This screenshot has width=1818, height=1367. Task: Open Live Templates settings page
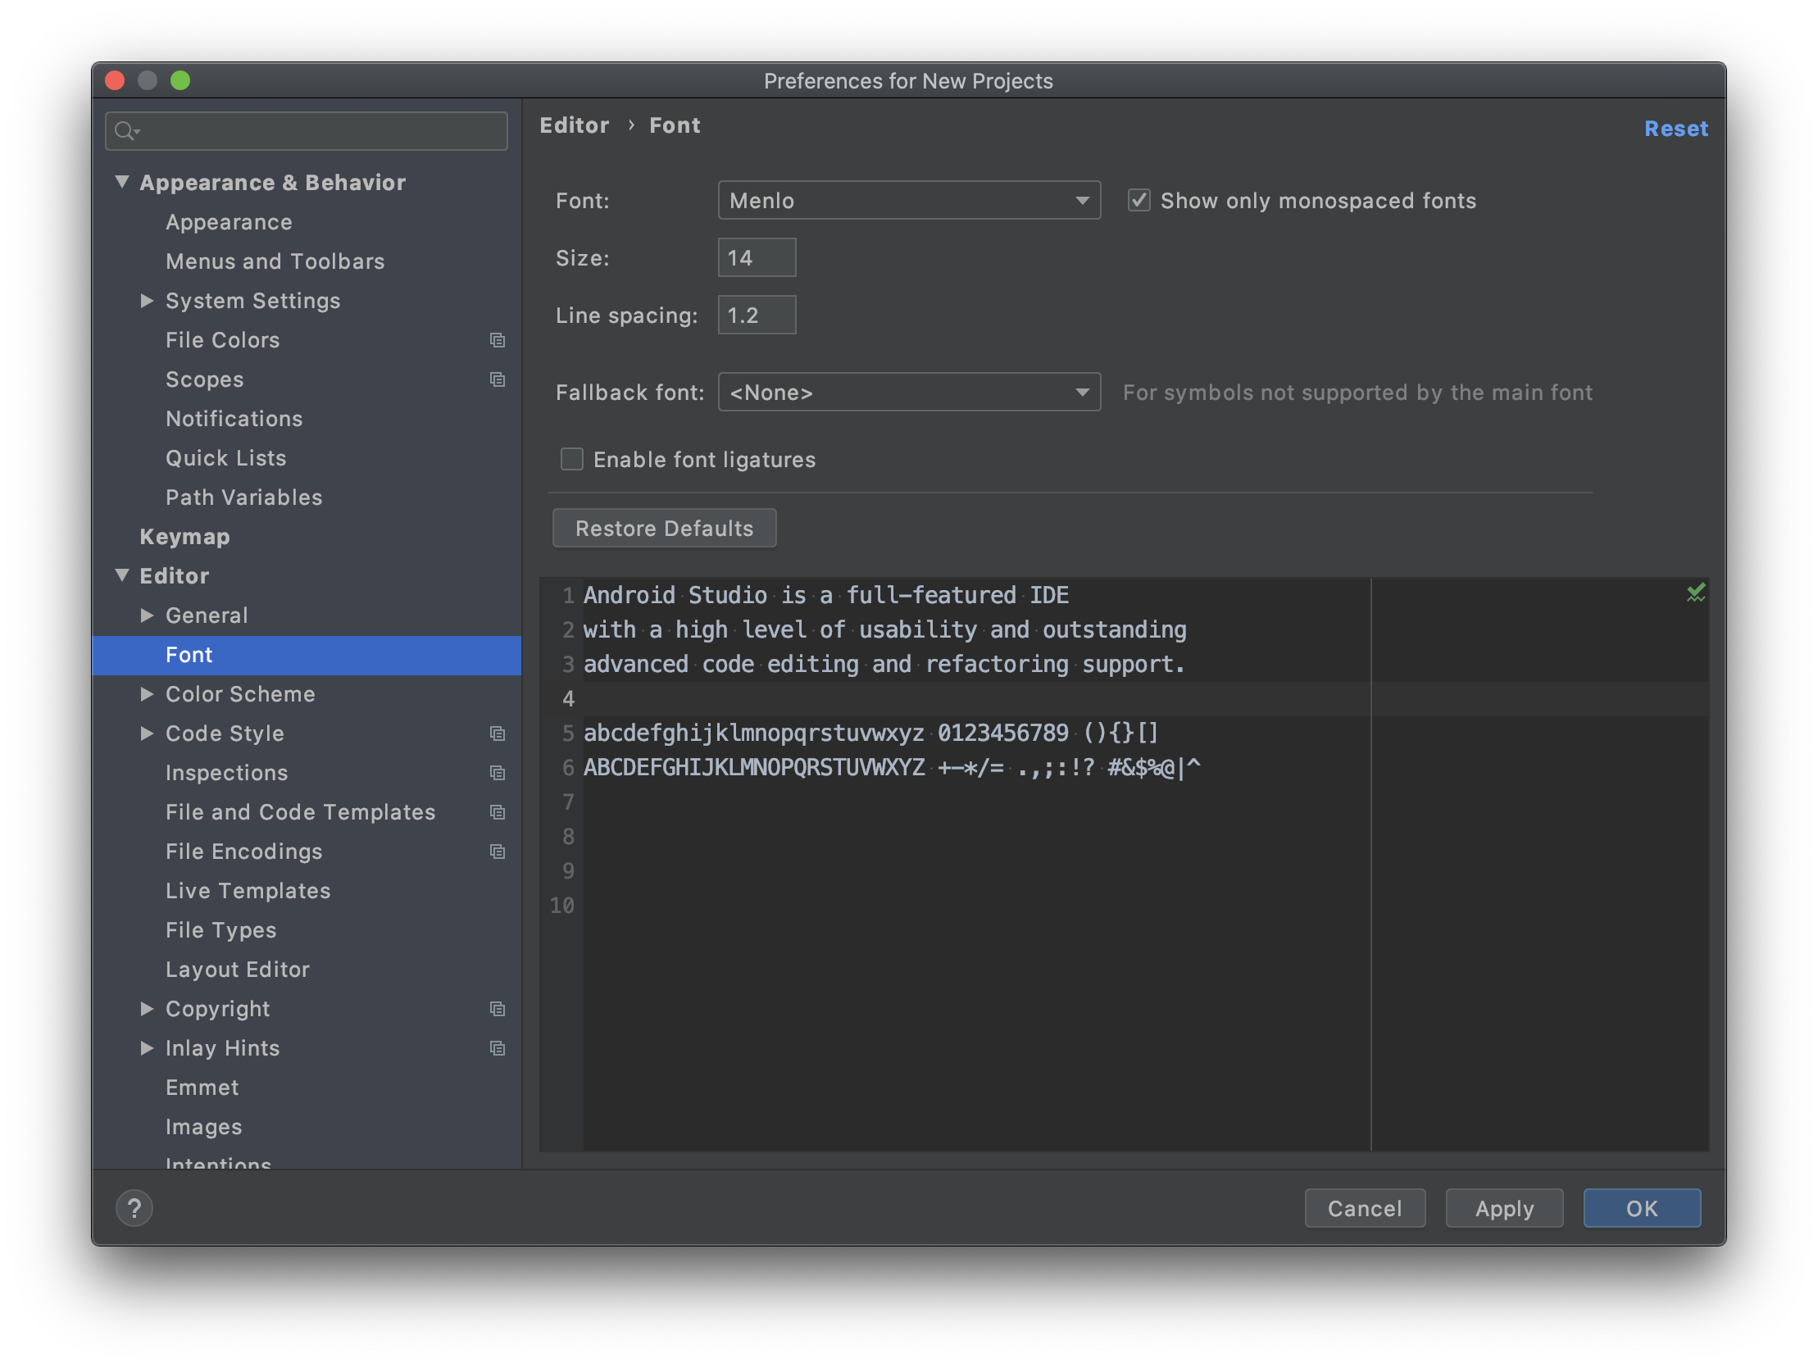248,890
